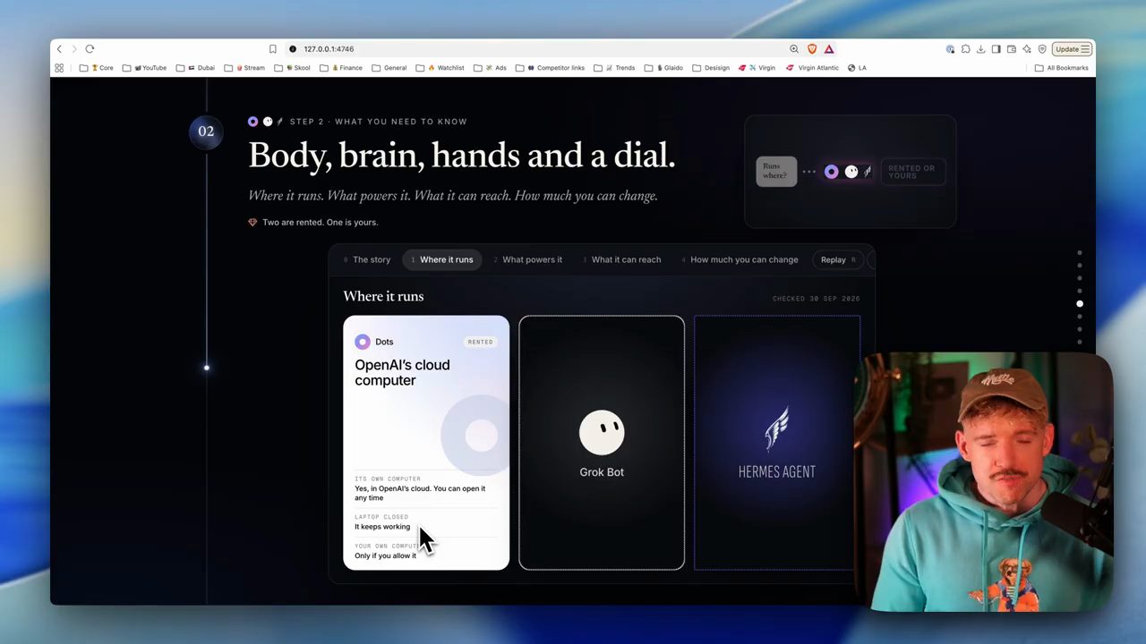This screenshot has width=1146, height=644.
Task: Expand the Stream bookmarks folder
Action: pyautogui.click(x=244, y=68)
